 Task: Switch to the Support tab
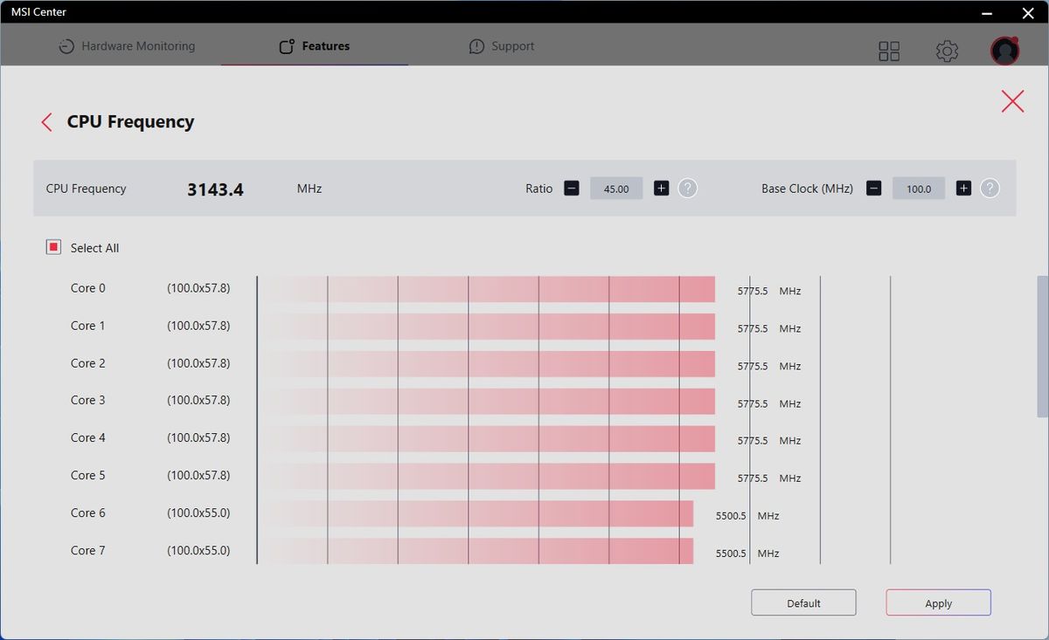502,46
